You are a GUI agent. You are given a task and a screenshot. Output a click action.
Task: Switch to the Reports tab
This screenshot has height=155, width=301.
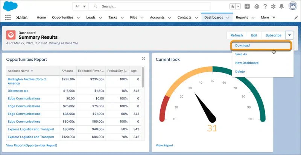pos(242,17)
